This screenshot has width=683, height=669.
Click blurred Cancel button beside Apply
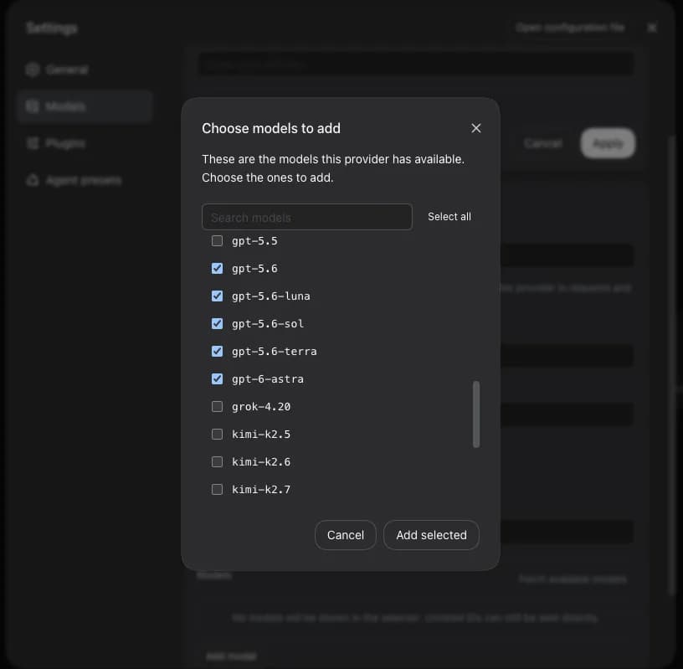542,143
